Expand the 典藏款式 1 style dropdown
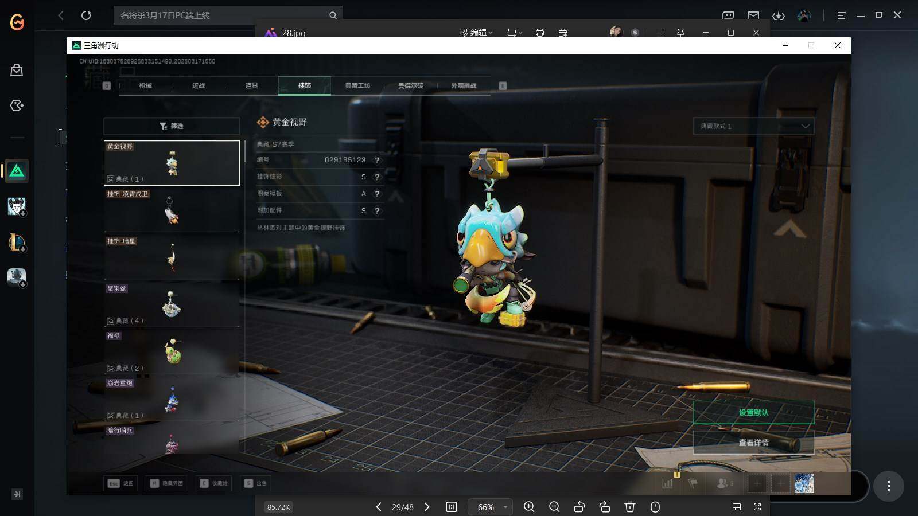Image resolution: width=918 pixels, height=516 pixels. (x=753, y=126)
